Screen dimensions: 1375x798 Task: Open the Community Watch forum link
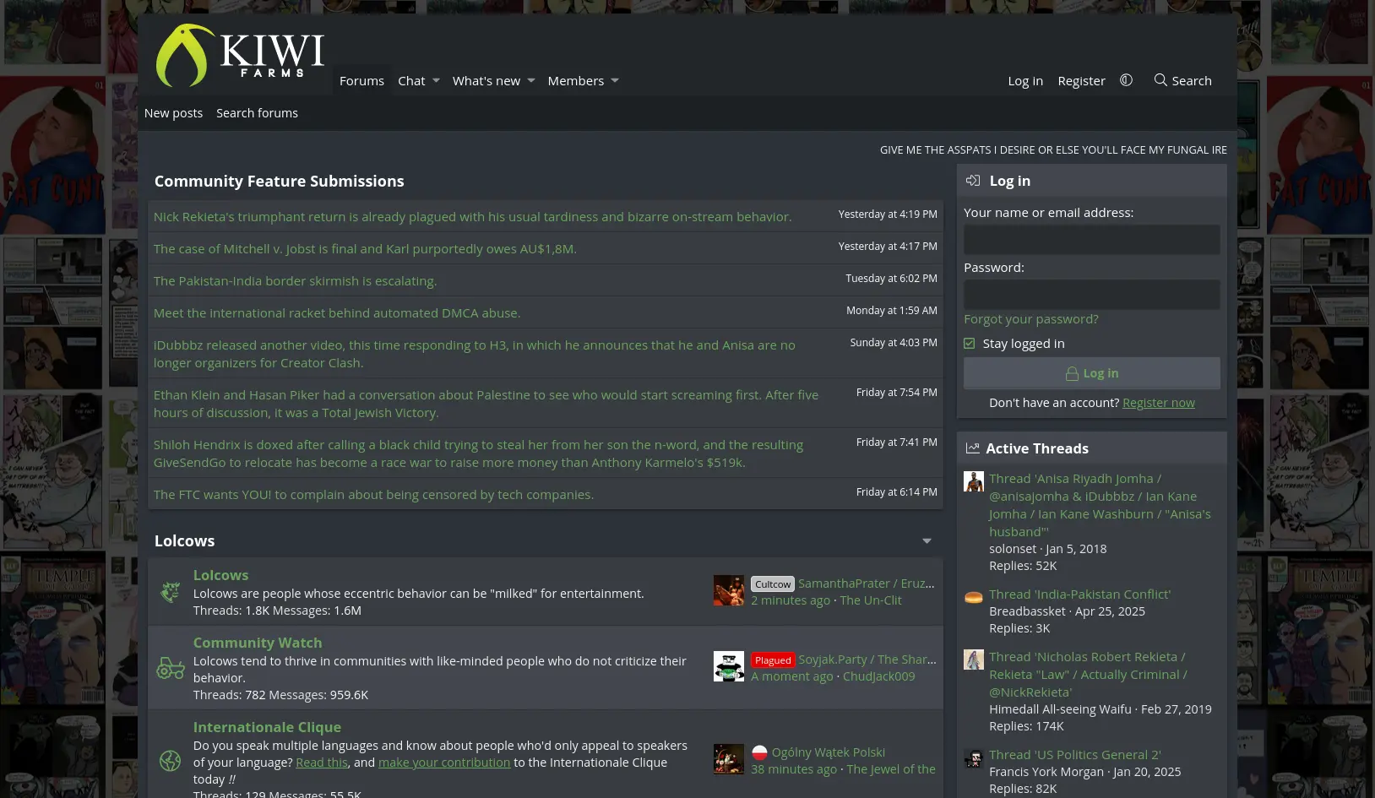pos(257,643)
